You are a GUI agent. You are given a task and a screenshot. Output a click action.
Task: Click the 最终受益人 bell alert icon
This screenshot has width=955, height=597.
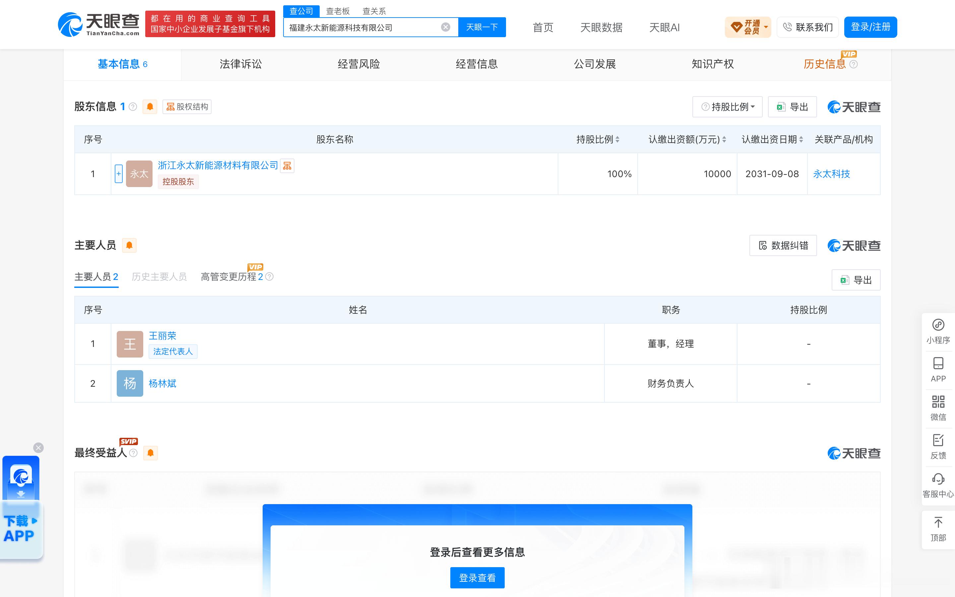pyautogui.click(x=150, y=453)
